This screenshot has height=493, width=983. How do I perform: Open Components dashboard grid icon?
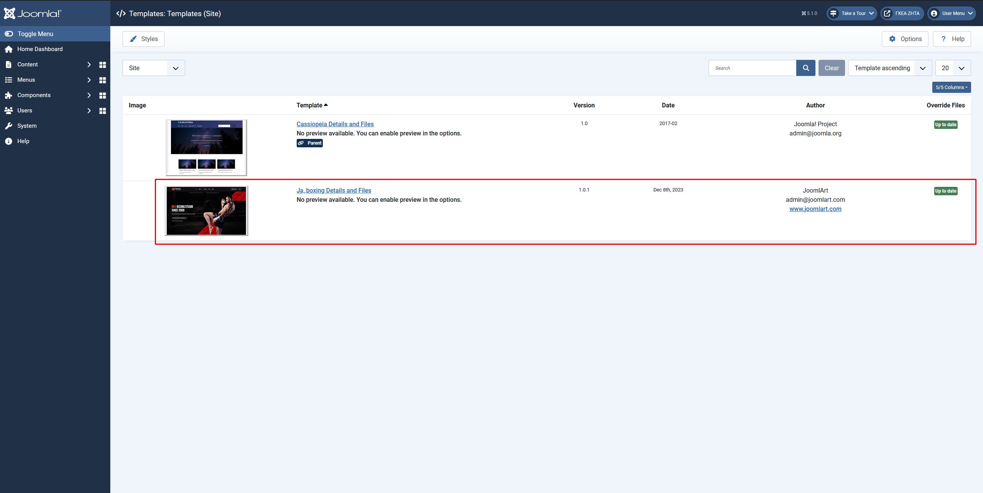[103, 96]
